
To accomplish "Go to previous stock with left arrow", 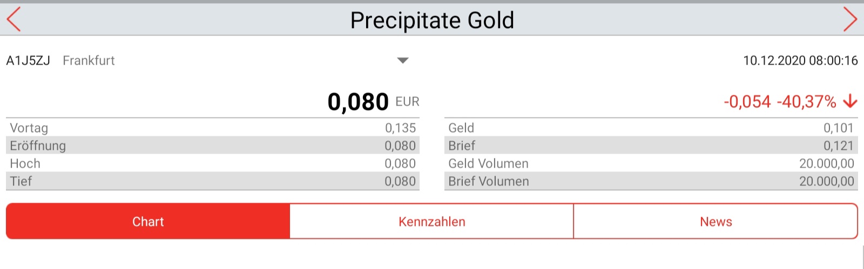I will (x=13, y=20).
